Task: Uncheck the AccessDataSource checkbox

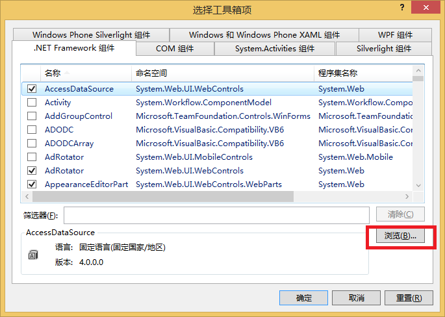Action: (x=32, y=89)
